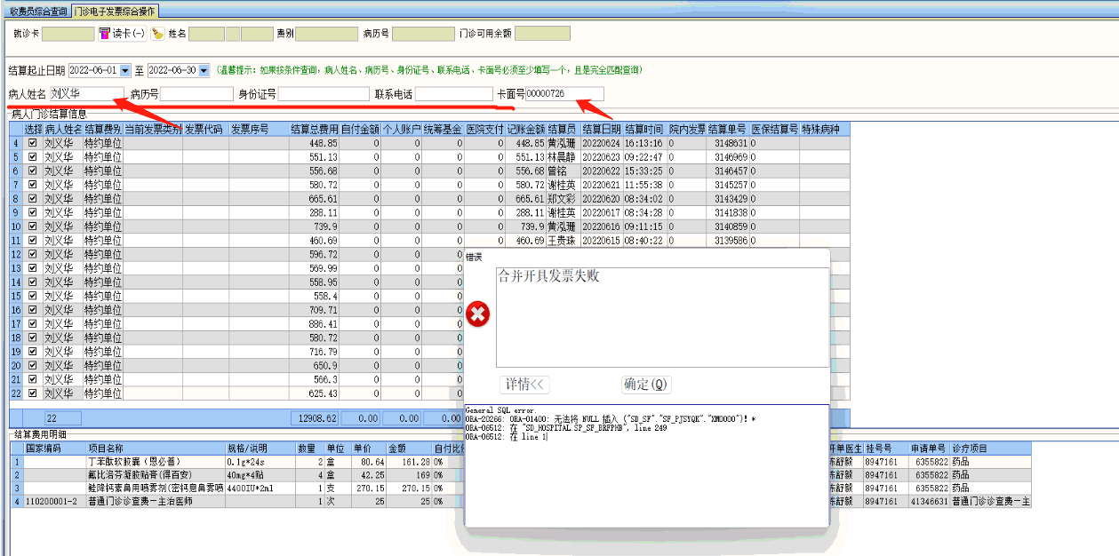Select 氟比洛芬凝胶贴膏(得百安) detail row

(155, 475)
